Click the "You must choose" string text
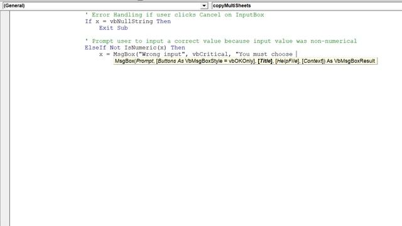Screen dimensions: 402x226 [264, 55]
